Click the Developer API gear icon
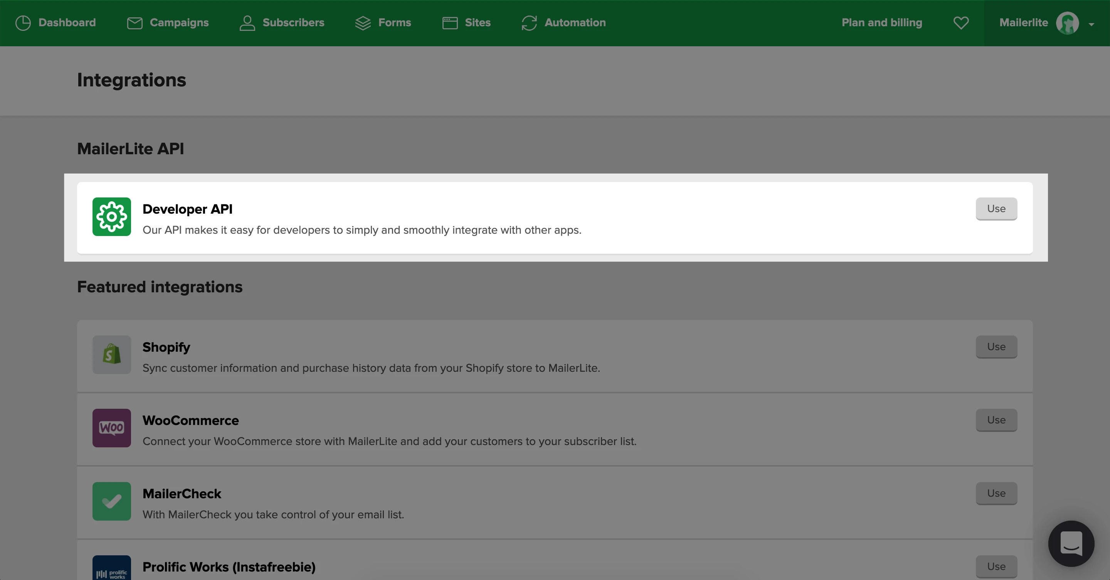1110x580 pixels. (x=112, y=216)
